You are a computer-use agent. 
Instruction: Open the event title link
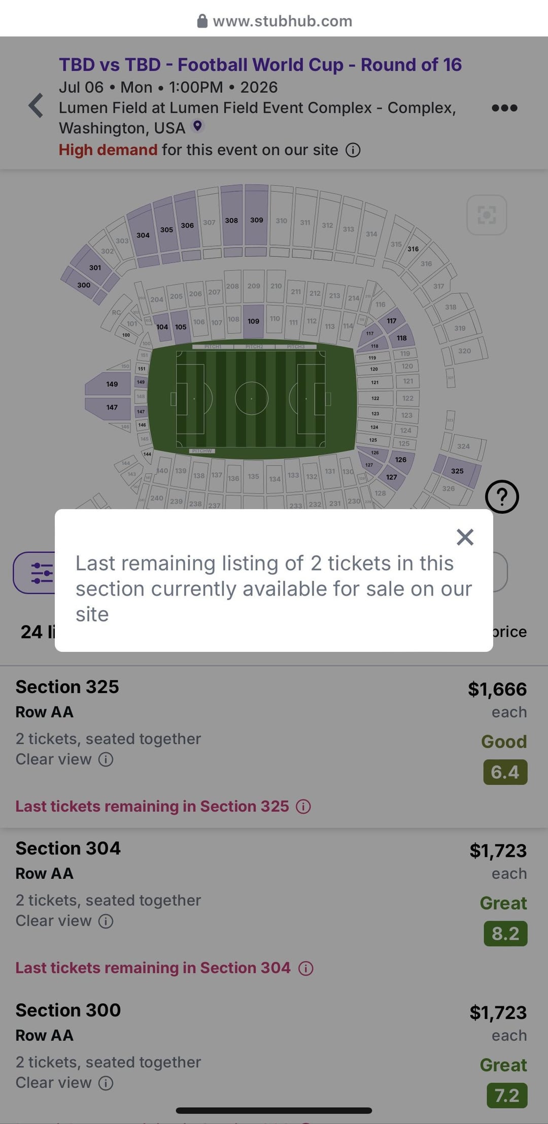pyautogui.click(x=260, y=65)
